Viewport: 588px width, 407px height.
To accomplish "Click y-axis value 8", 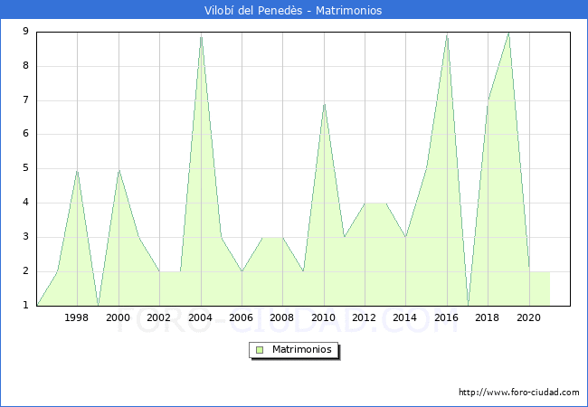I will pyautogui.click(x=25, y=66).
